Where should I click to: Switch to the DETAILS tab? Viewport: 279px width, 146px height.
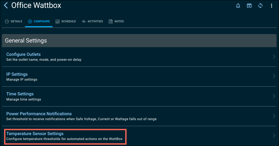14,21
